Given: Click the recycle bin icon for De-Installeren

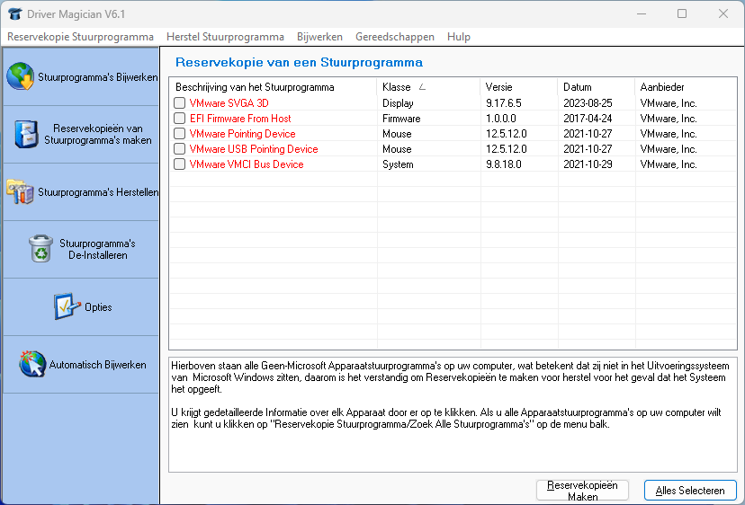Looking at the screenshot, I should (40, 249).
